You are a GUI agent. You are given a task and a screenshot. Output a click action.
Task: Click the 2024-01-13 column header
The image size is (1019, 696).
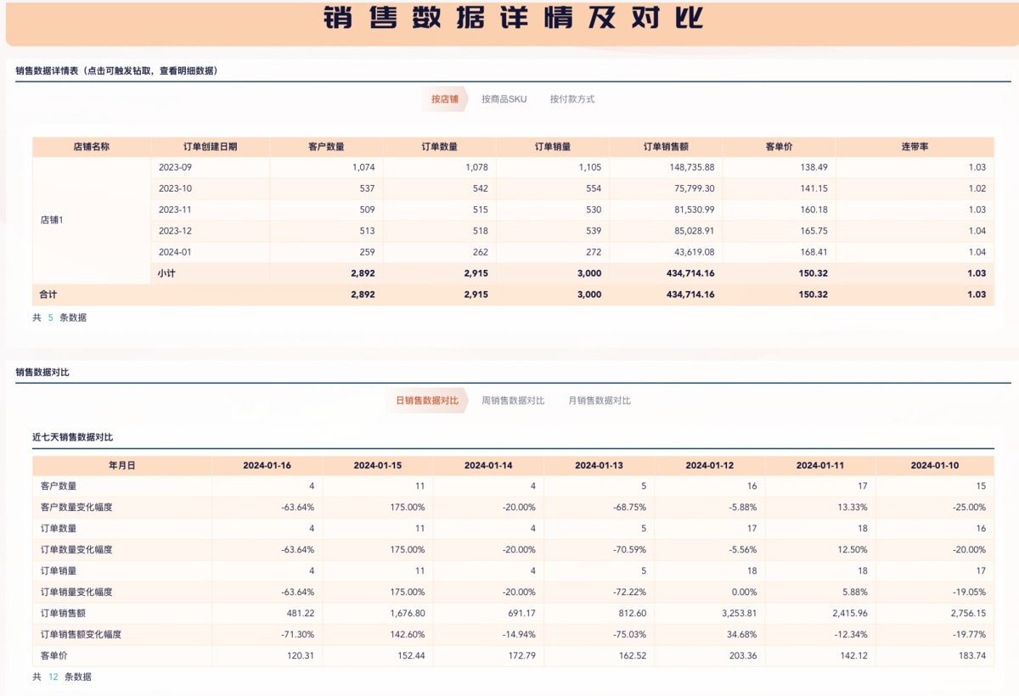click(x=599, y=465)
